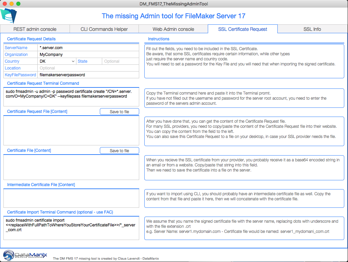Edit the KeyFilePassword field
Screen dimensions: 348x262
pos(88,75)
